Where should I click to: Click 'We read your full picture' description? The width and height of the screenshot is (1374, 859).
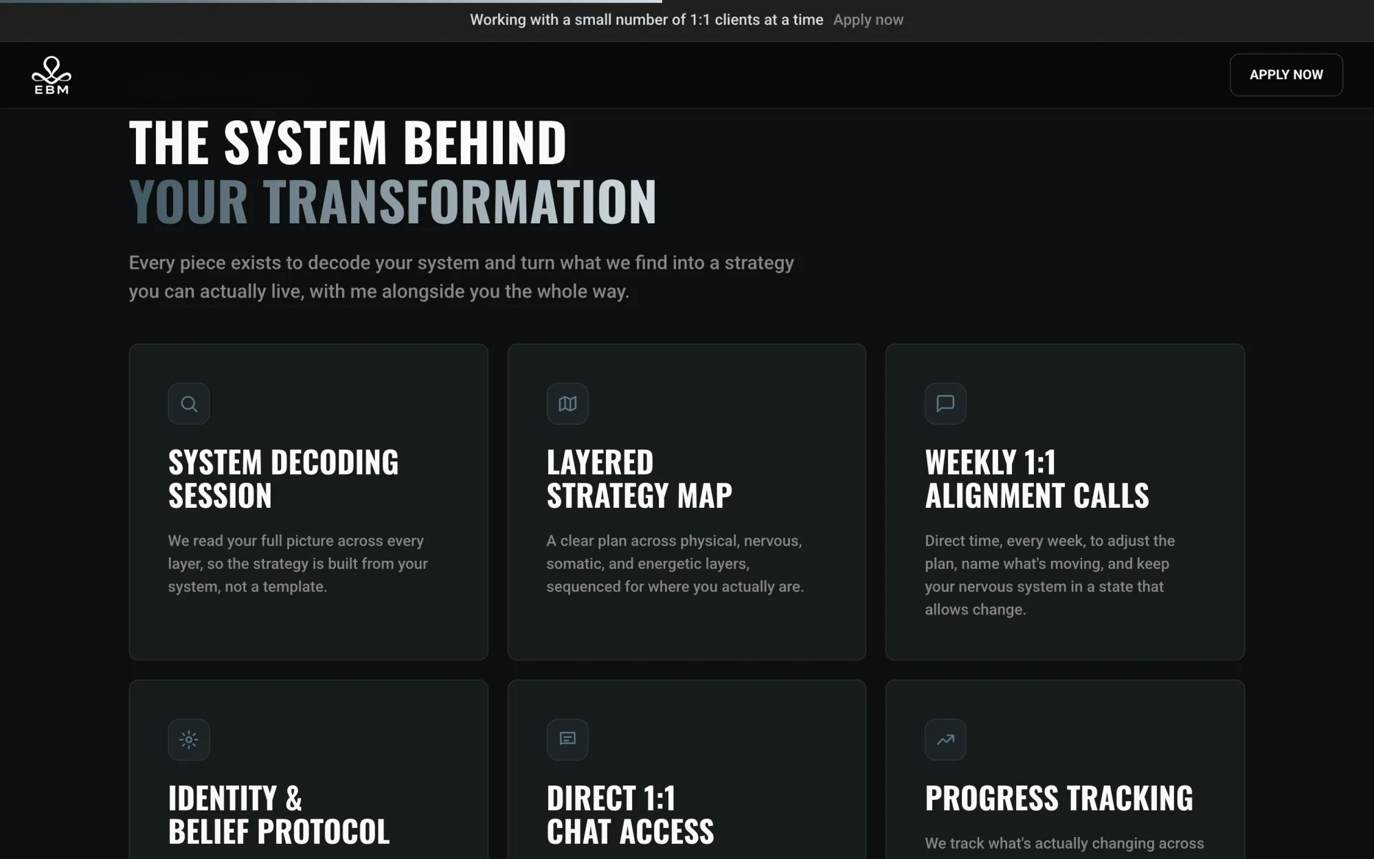point(297,564)
